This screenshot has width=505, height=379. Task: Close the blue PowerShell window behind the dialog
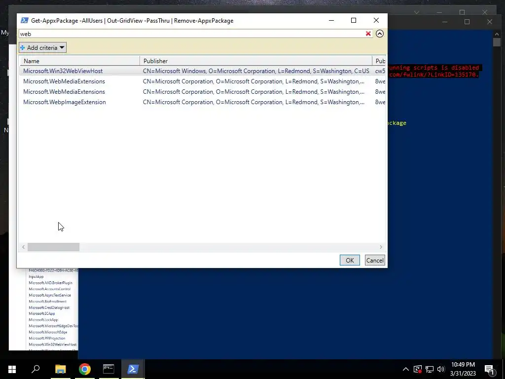(490, 22)
